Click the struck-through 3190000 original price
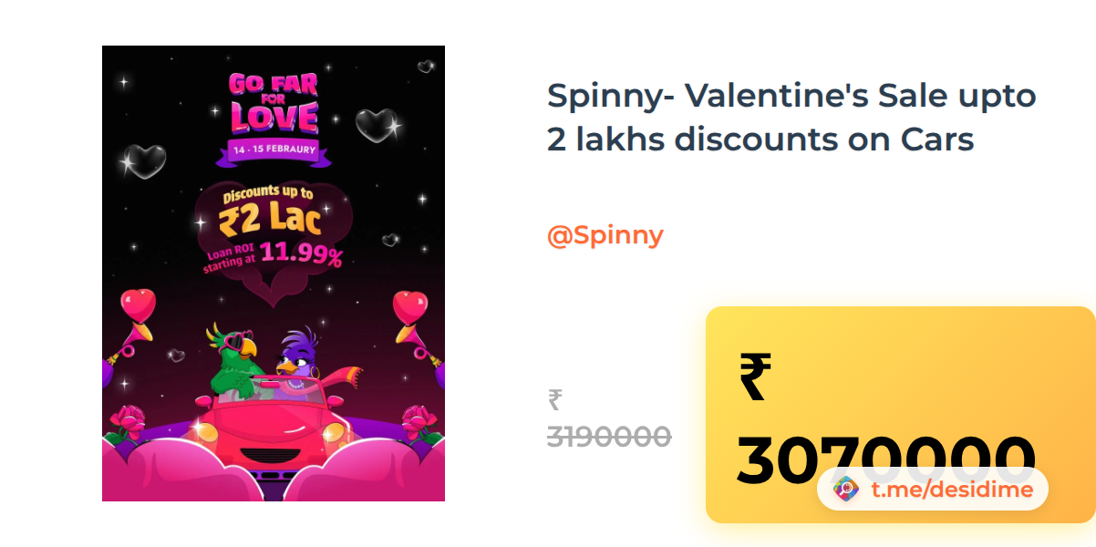Viewport: 1096px width, 547px height. coord(609,437)
